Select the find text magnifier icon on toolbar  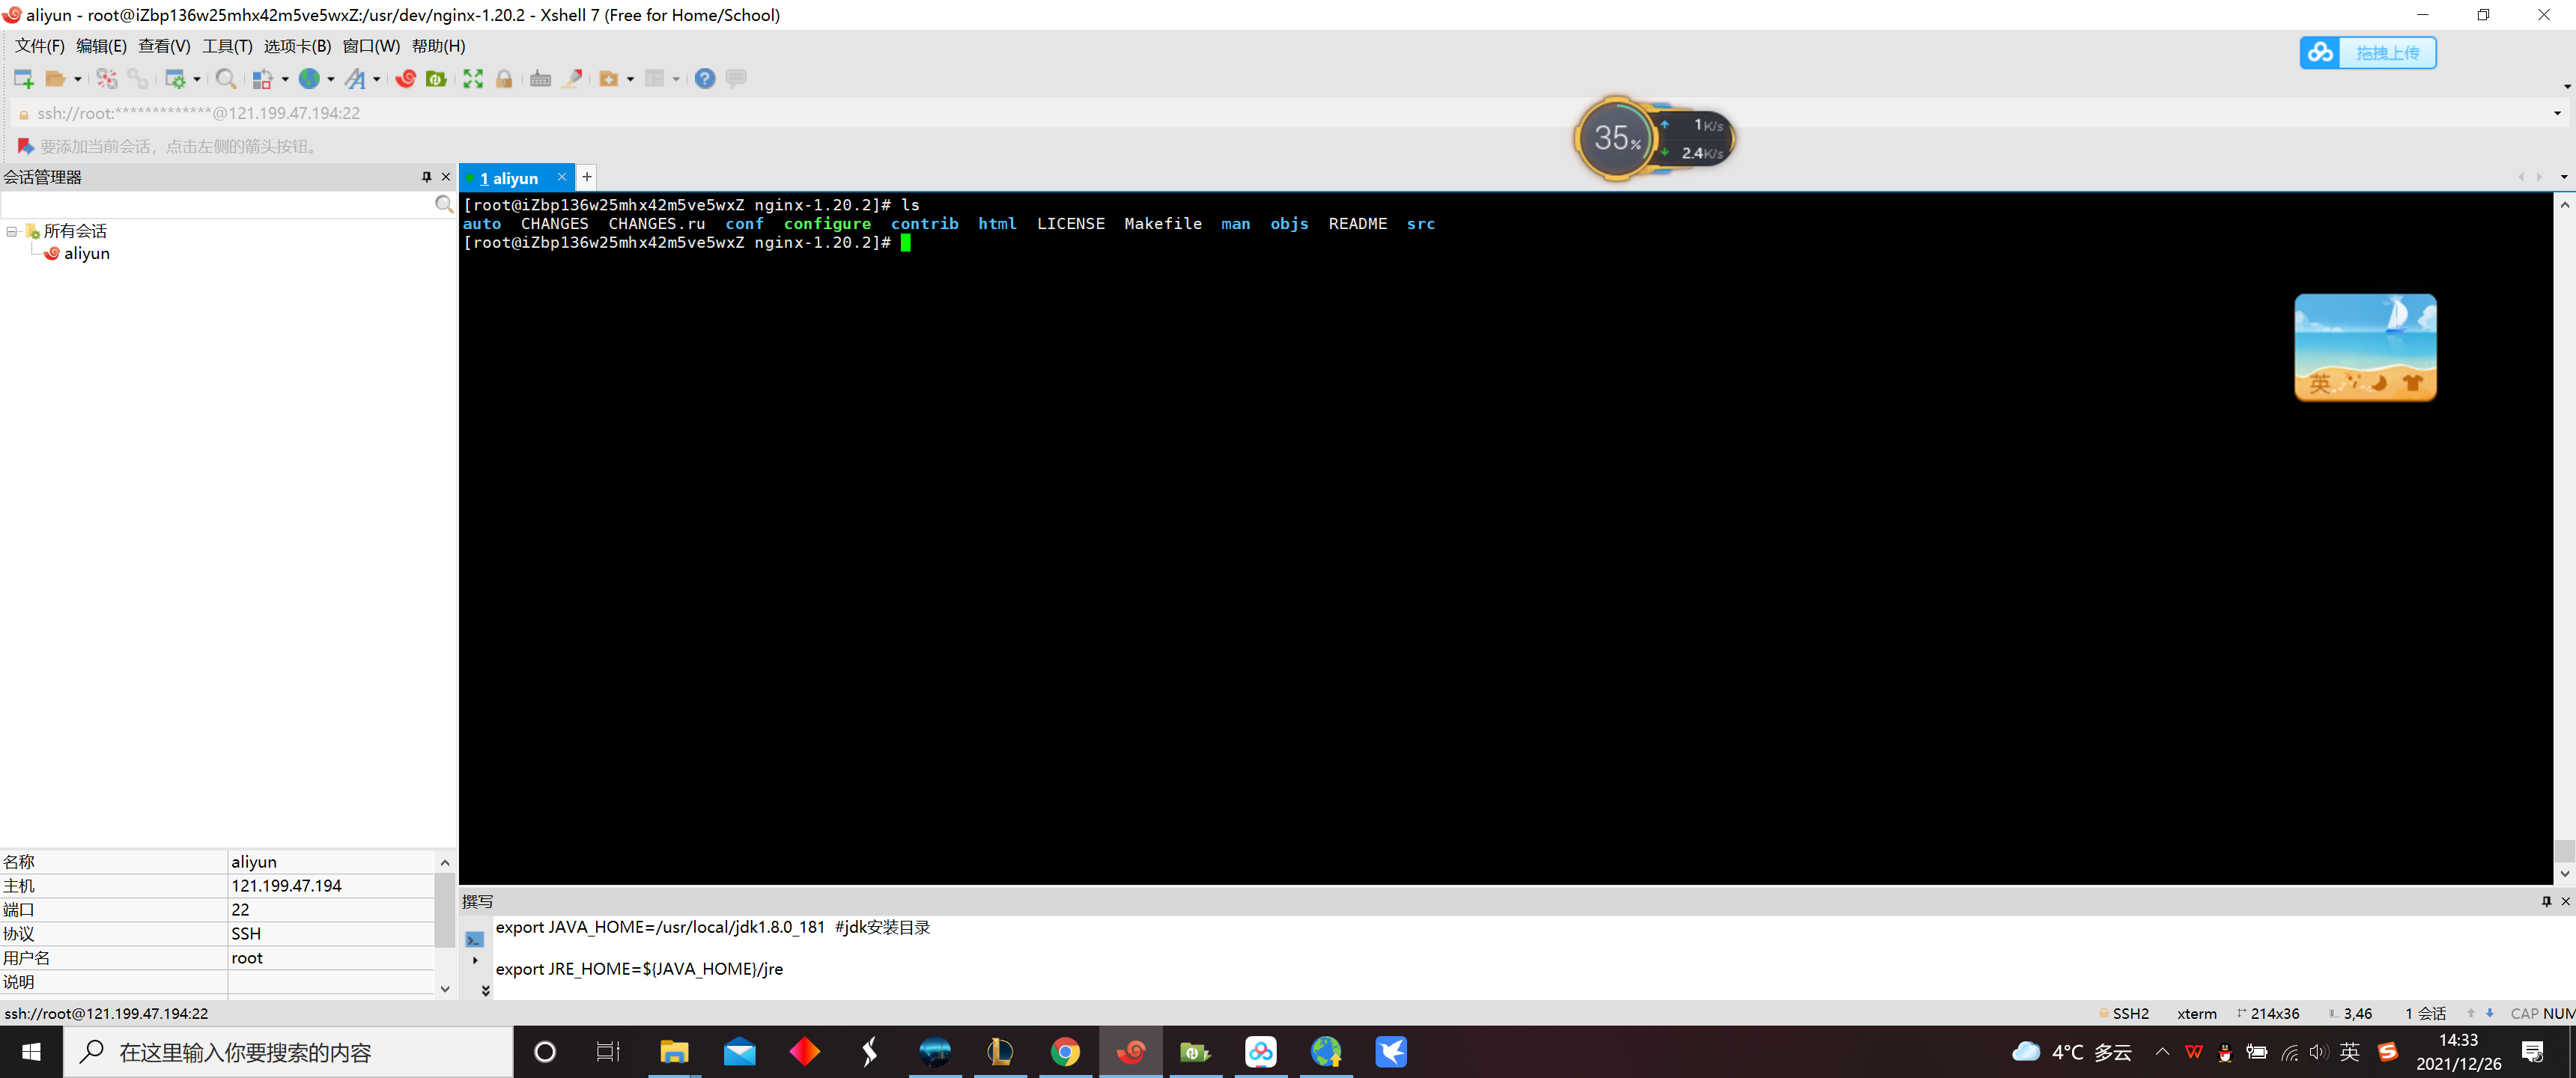[x=226, y=78]
